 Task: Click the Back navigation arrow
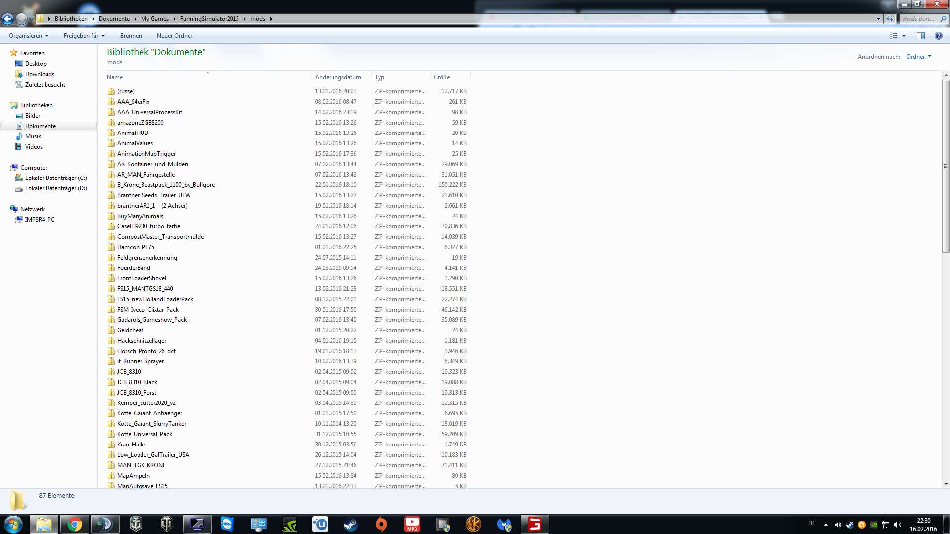(7, 19)
